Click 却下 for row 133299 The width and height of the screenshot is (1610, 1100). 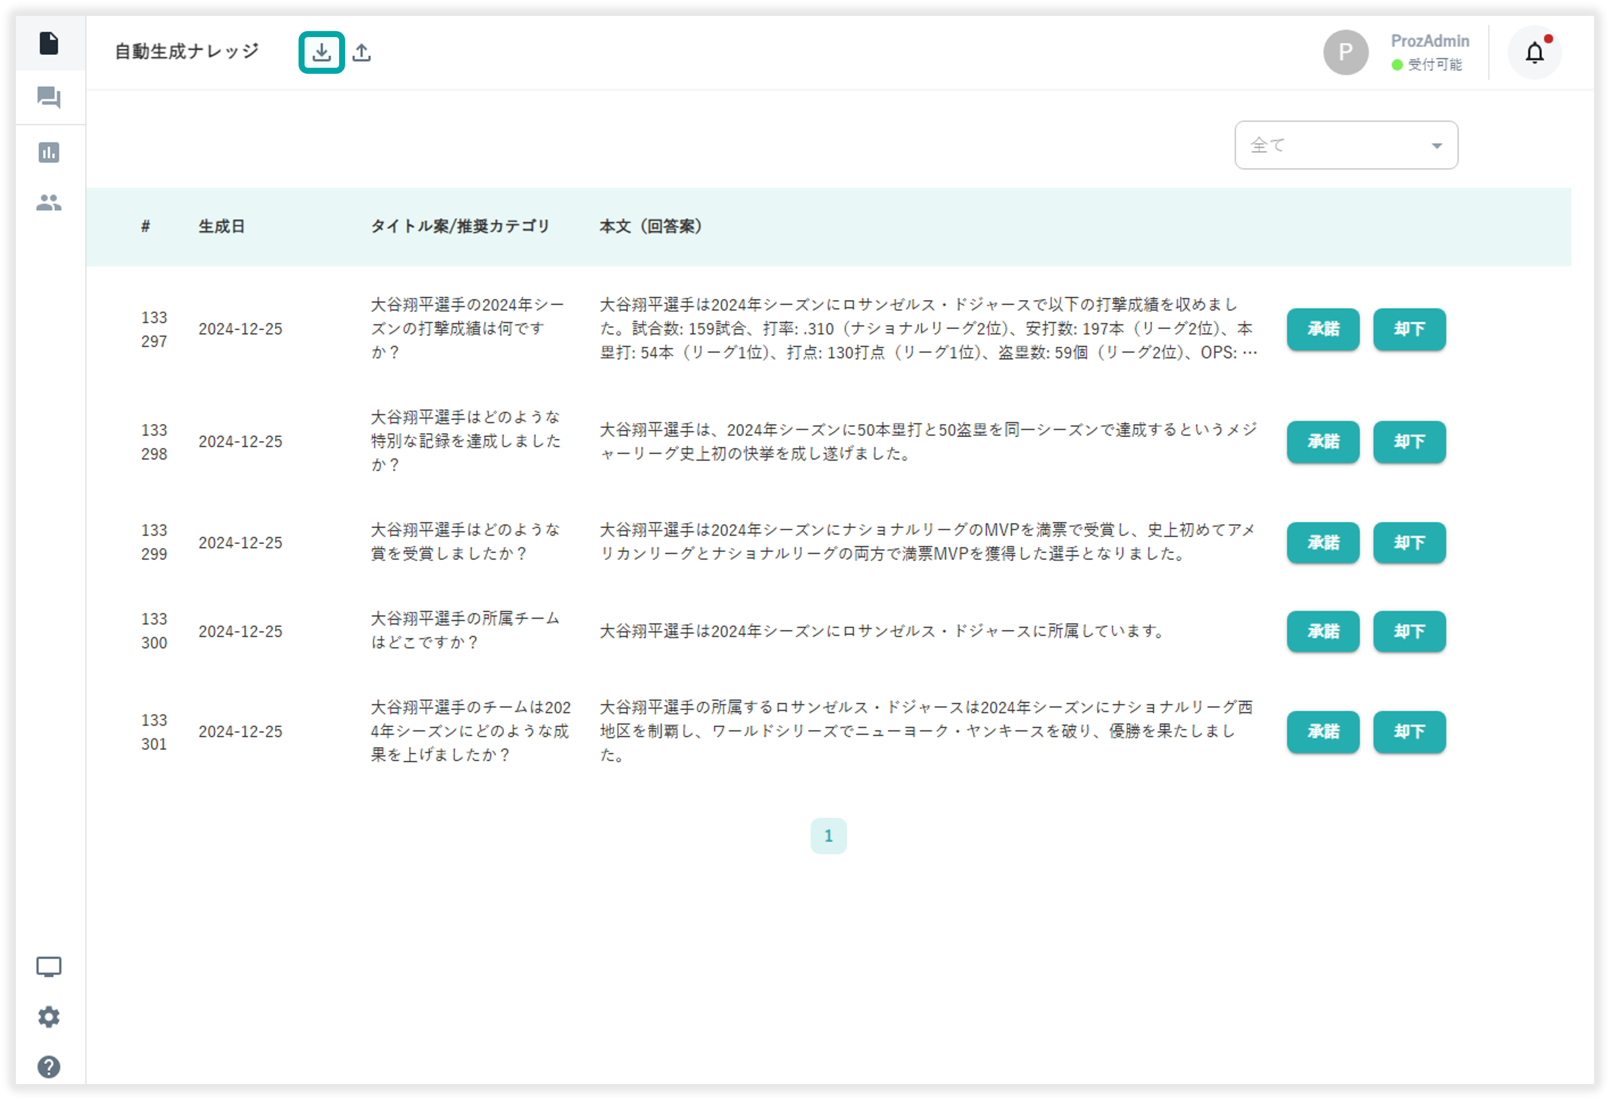point(1409,543)
